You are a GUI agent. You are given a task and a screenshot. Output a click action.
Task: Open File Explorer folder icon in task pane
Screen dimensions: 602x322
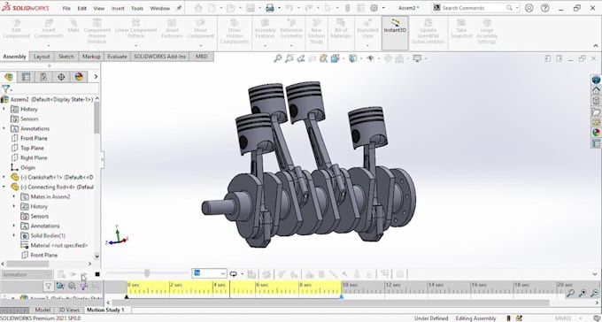click(x=596, y=111)
